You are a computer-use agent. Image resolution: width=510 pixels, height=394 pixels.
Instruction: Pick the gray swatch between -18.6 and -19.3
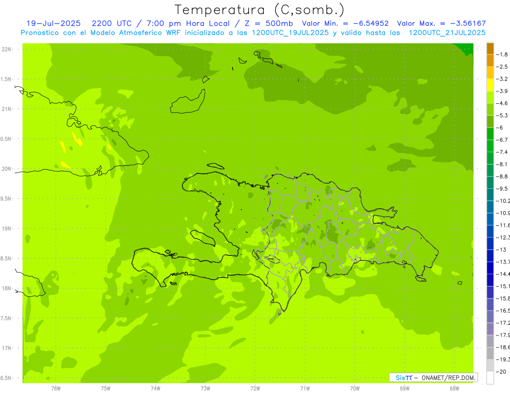(490, 353)
